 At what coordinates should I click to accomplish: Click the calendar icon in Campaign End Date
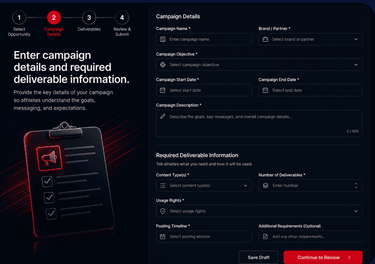[x=265, y=90]
